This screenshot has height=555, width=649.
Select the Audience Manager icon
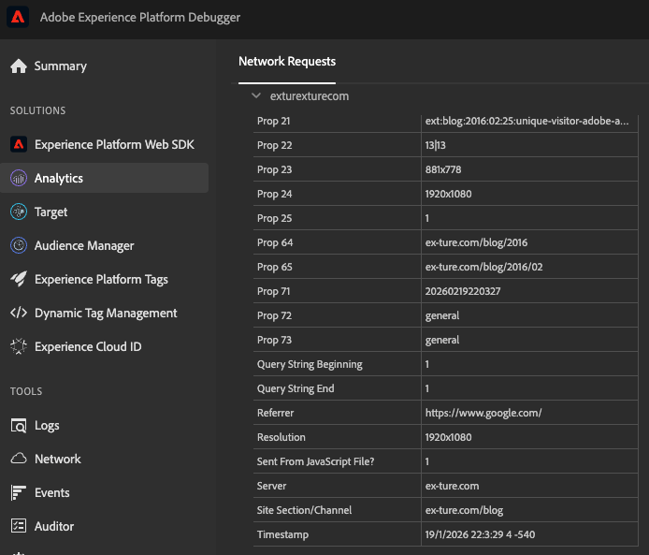pyautogui.click(x=19, y=246)
